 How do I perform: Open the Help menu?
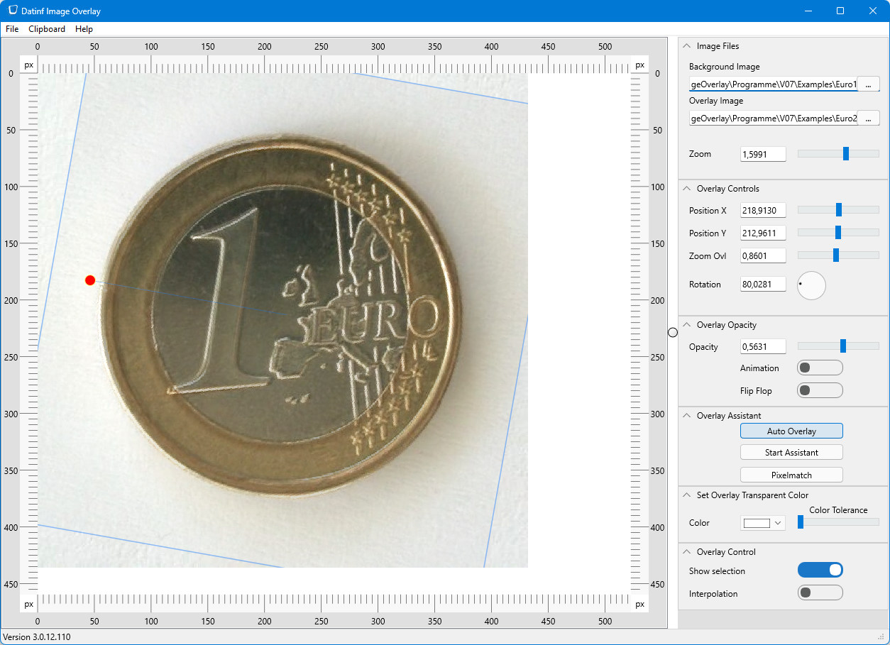(84, 29)
